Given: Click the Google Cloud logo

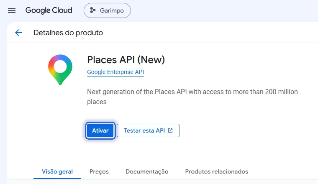Looking at the screenshot, I should [49, 10].
